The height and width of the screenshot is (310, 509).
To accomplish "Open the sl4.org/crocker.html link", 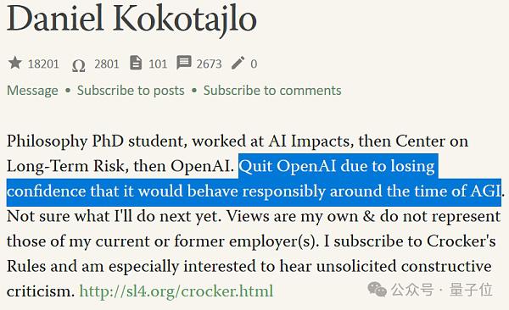I will [x=176, y=291].
